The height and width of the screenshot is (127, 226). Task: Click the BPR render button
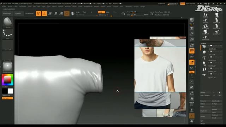(x=192, y=20)
